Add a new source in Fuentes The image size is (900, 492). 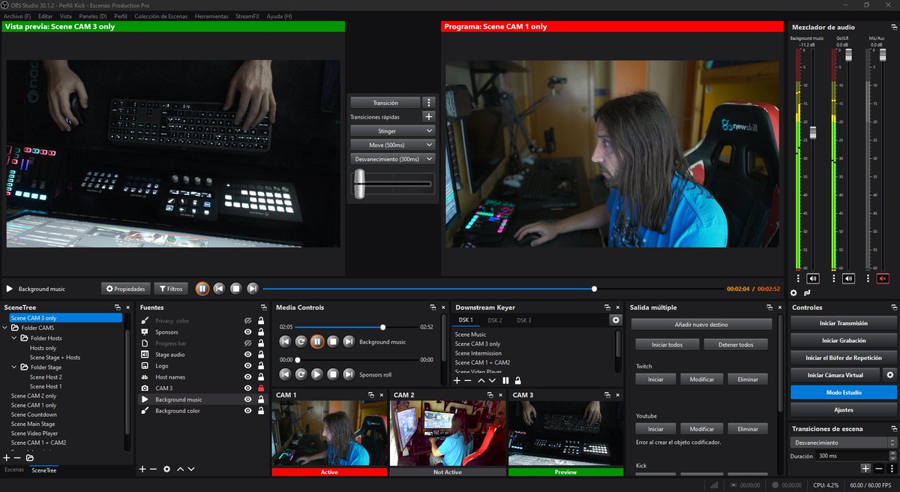point(142,469)
